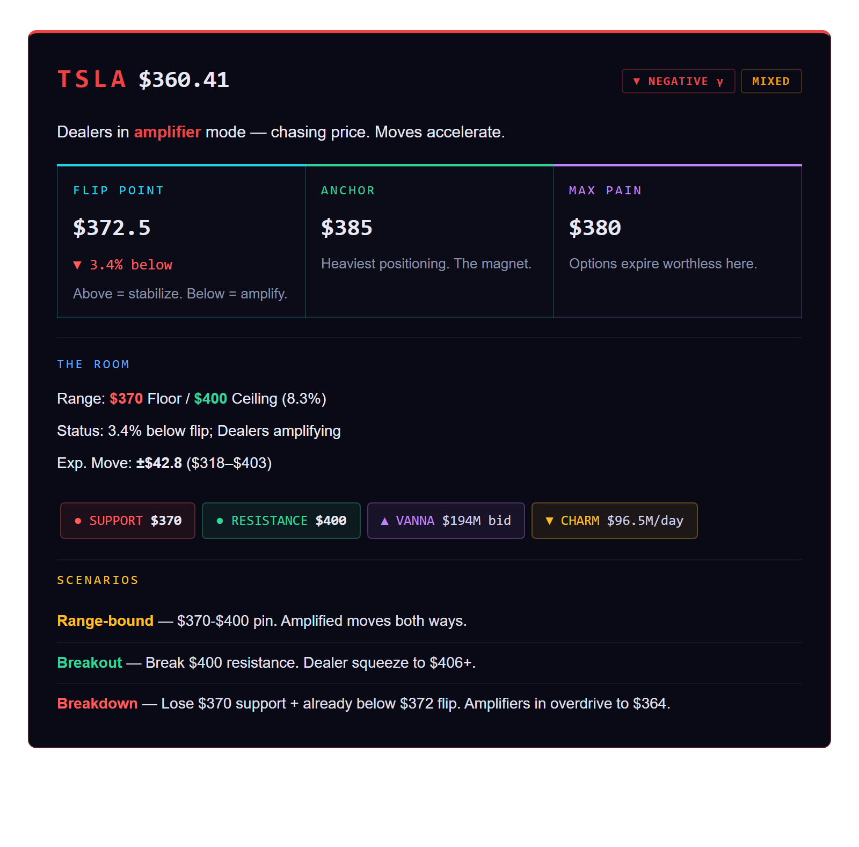Screen dimensions: 859x847
Task: Click the red dot in SUPPORT chip
Action: (x=78, y=521)
